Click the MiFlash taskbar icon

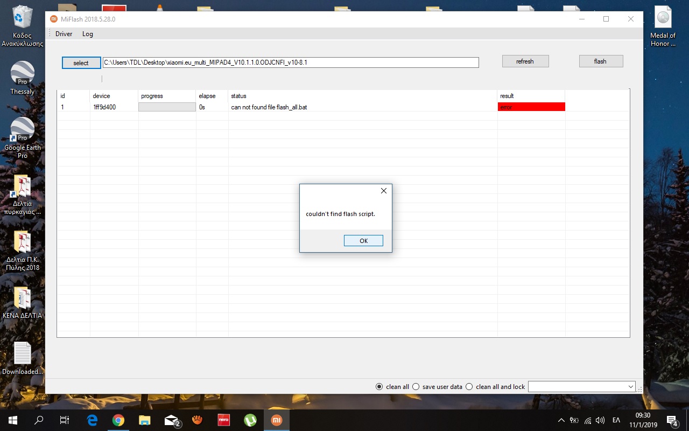(277, 420)
